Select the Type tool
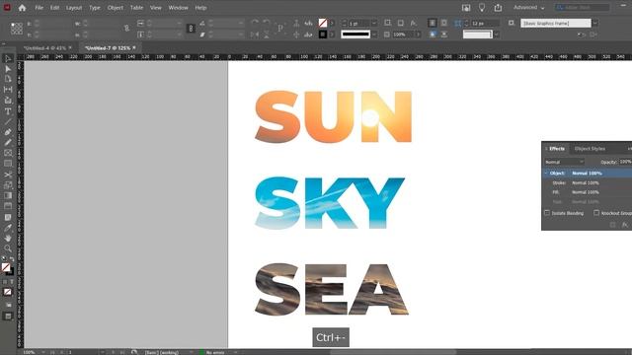Image resolution: width=632 pixels, height=355 pixels. tap(8, 111)
